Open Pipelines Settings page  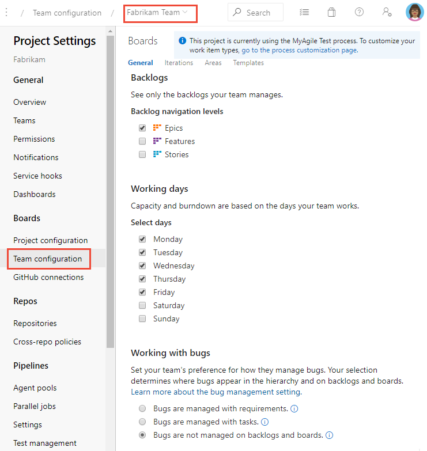tap(27, 425)
